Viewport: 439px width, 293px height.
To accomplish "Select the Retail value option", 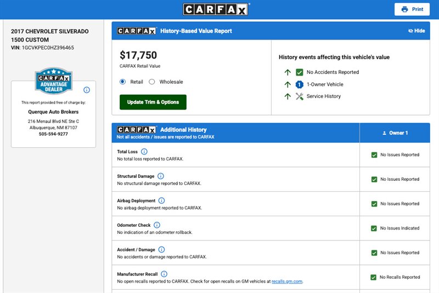I will (x=123, y=82).
